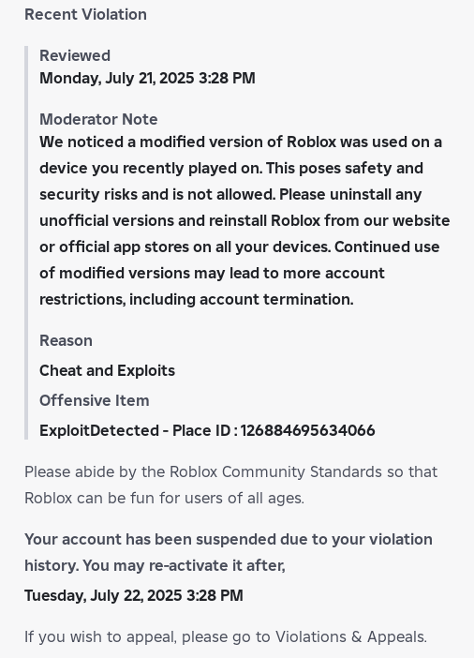
Task: Click the Recent Violation heading
Action: (85, 15)
